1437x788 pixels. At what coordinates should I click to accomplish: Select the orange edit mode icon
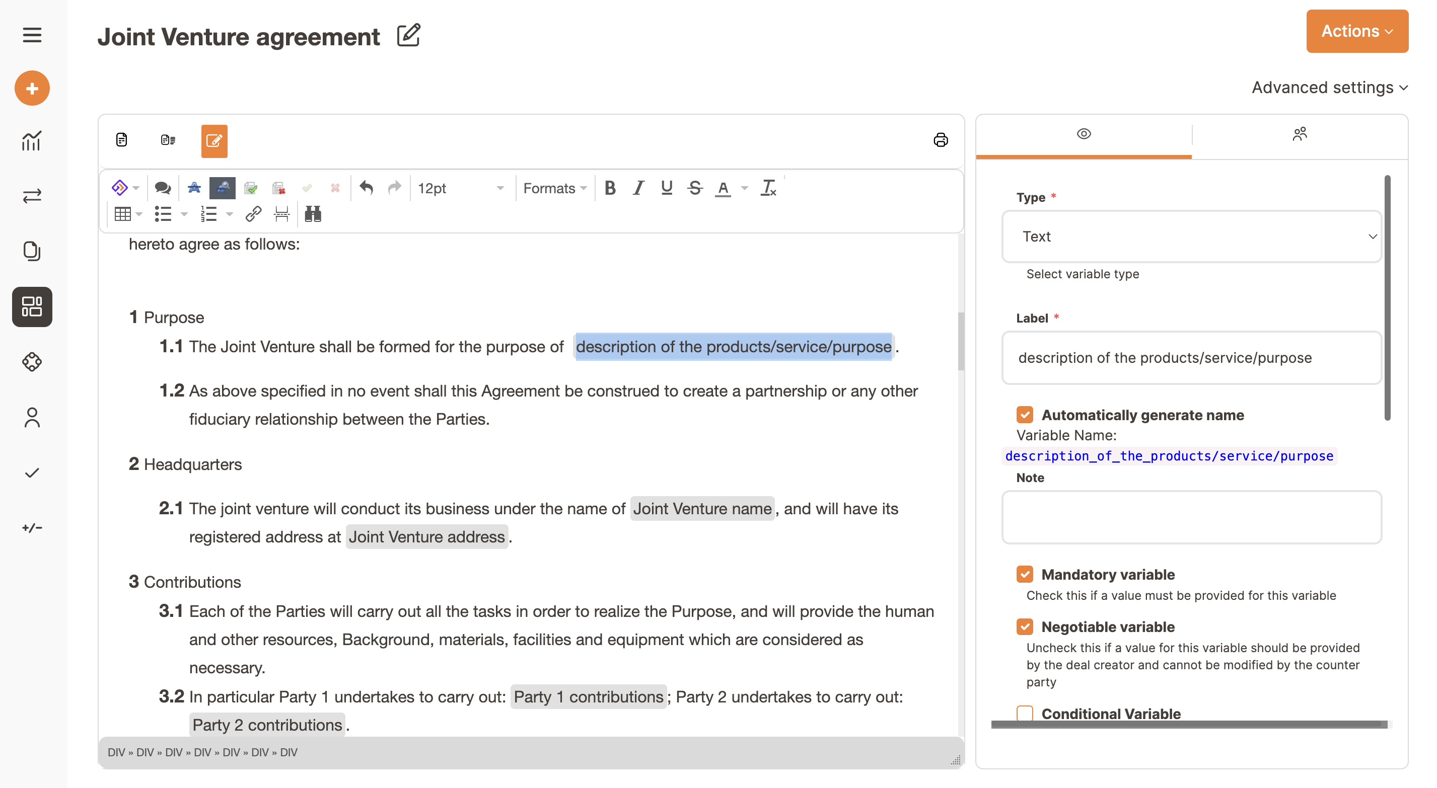point(214,141)
